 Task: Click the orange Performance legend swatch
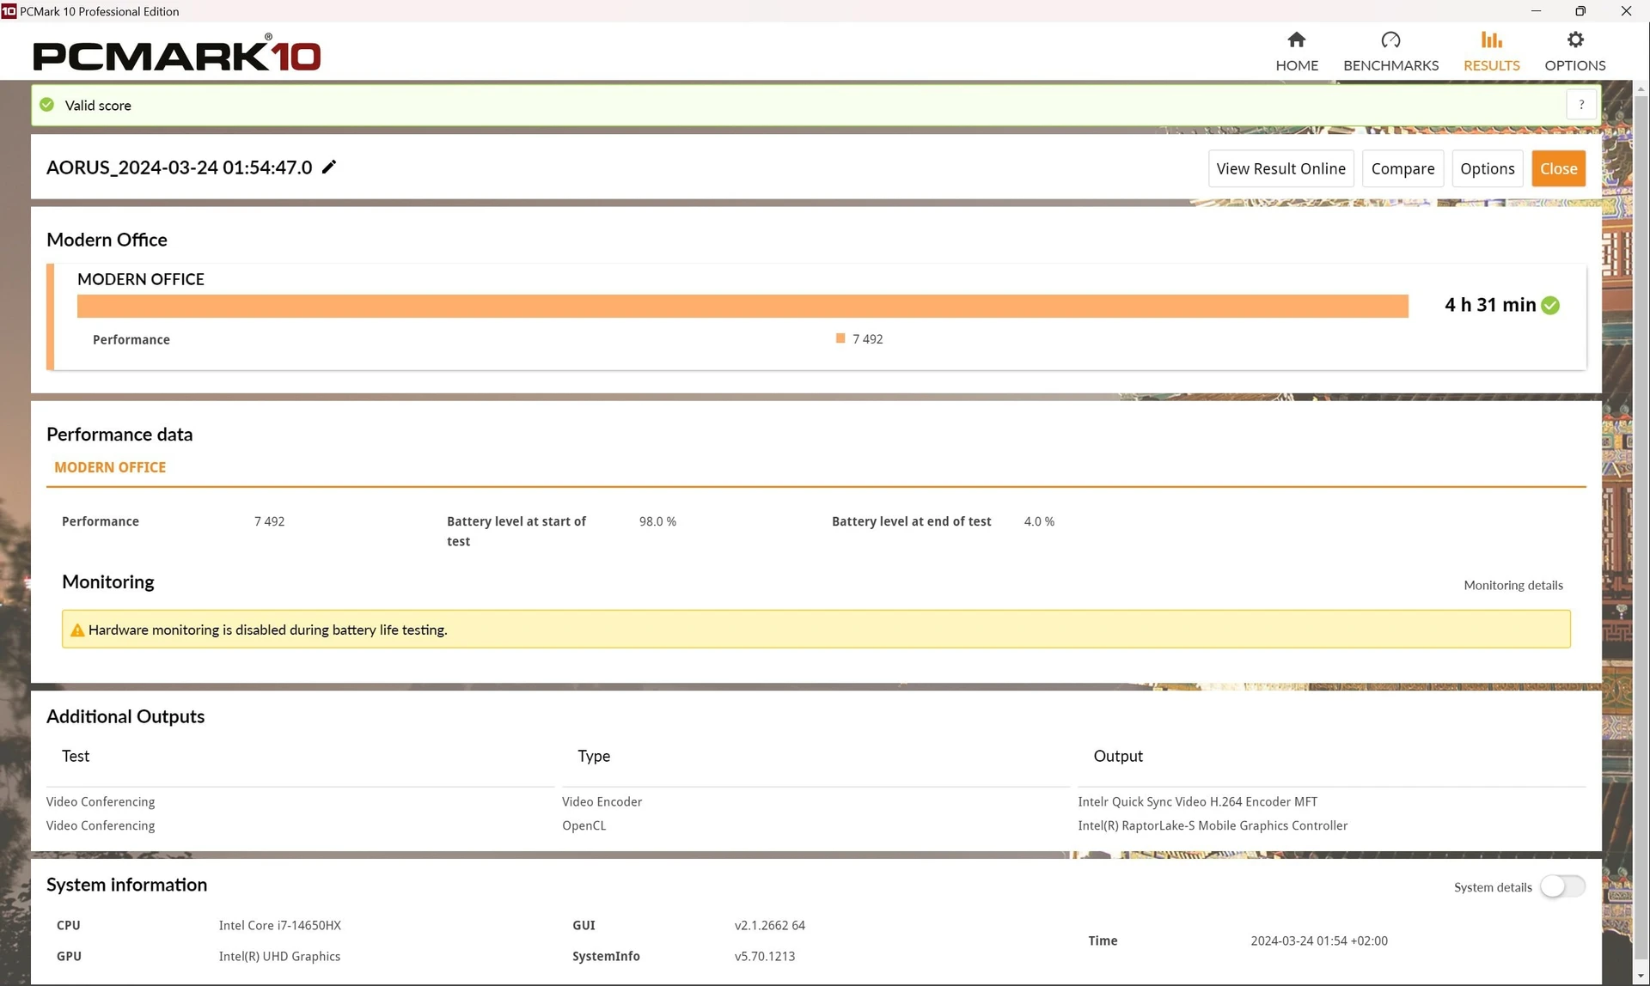840,338
